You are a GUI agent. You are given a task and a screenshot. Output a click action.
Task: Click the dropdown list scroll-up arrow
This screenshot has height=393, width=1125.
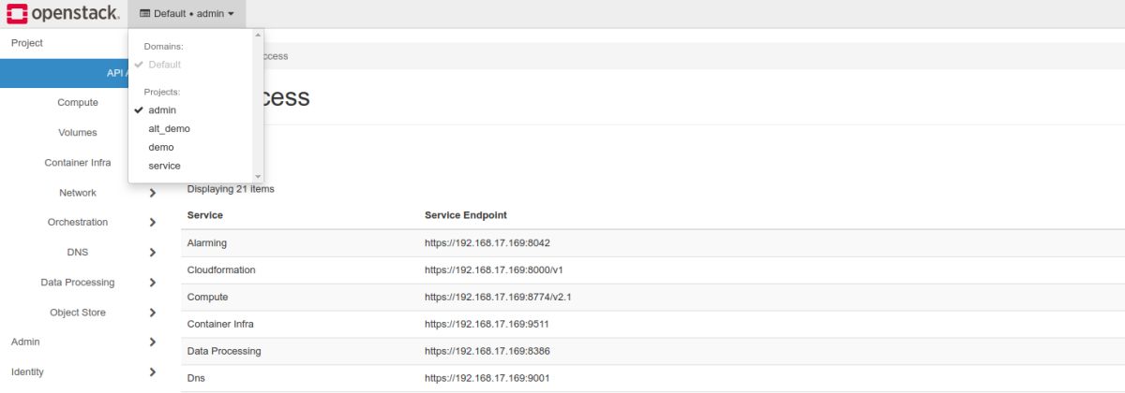[x=259, y=36]
